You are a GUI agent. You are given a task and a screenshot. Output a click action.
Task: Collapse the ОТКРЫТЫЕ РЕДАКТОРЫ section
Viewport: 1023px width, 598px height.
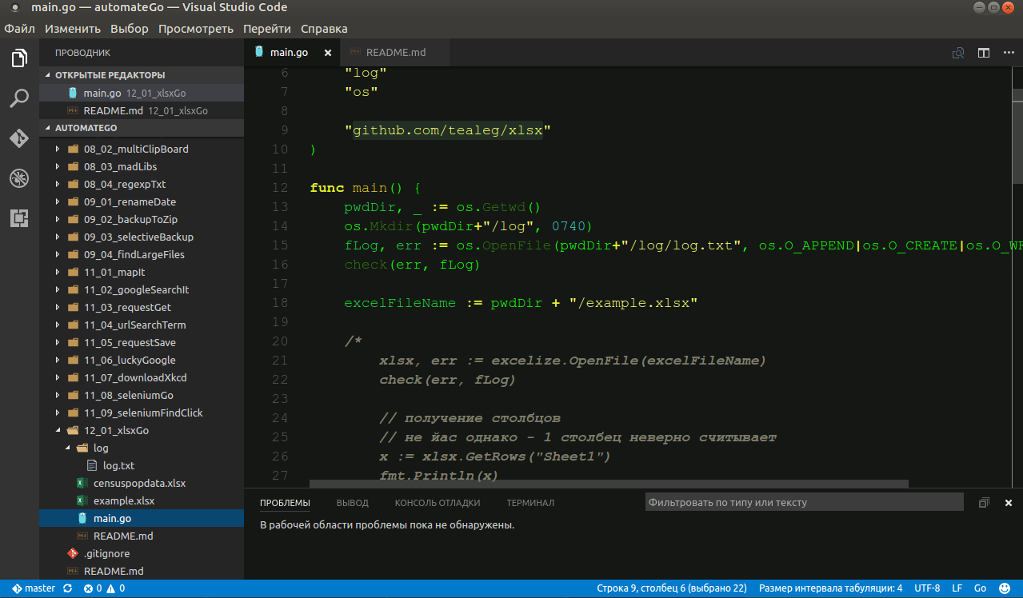(110, 74)
